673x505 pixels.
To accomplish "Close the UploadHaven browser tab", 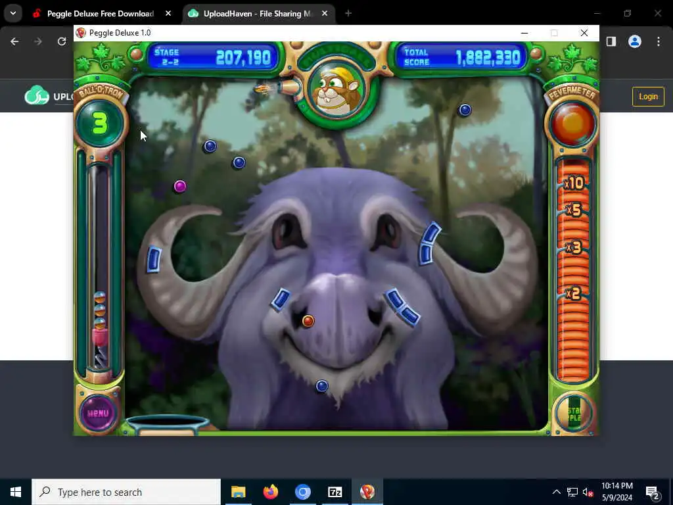I will coord(325,14).
